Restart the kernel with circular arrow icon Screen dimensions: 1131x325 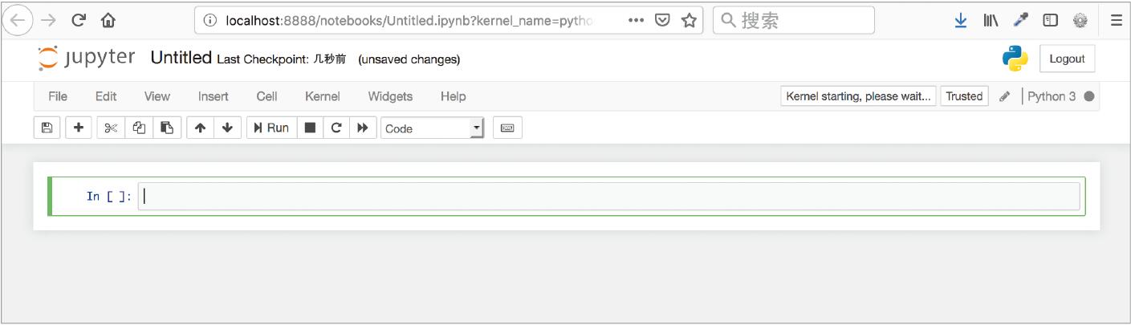pos(336,128)
